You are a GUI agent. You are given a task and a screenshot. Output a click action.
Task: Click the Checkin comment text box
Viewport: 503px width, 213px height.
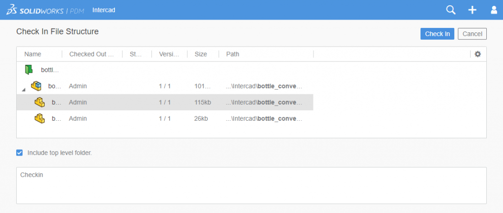coord(251,186)
